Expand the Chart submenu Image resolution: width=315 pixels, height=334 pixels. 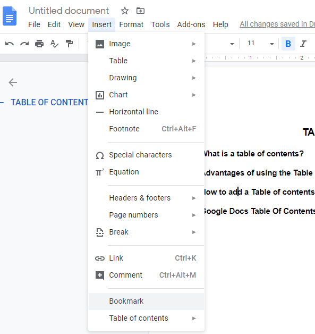click(146, 95)
